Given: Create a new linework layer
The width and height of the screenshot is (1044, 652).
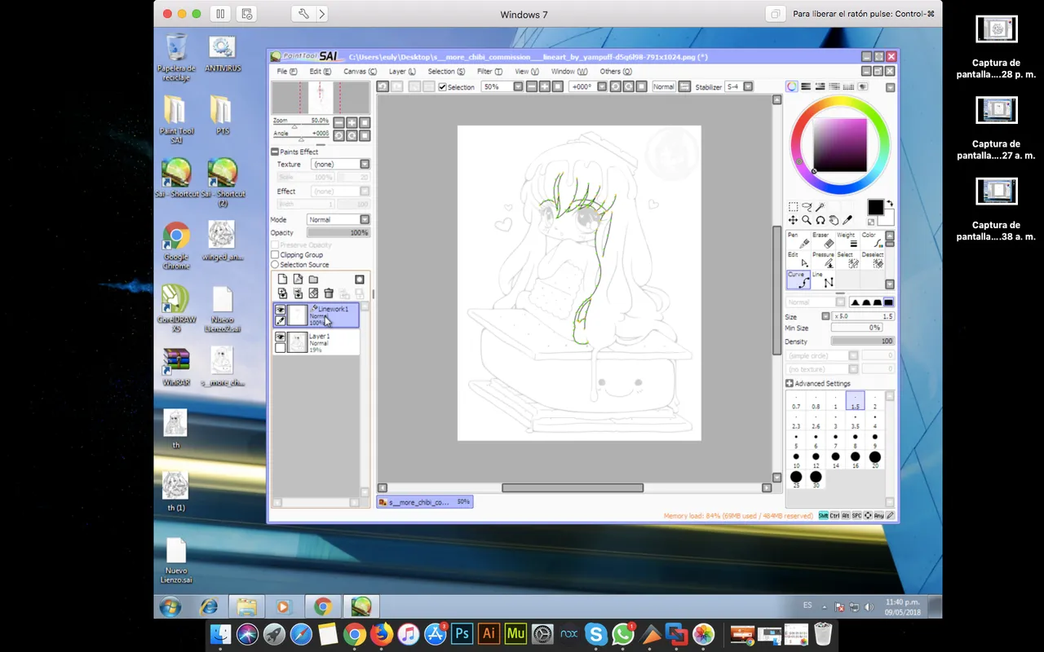Looking at the screenshot, I should pos(298,280).
